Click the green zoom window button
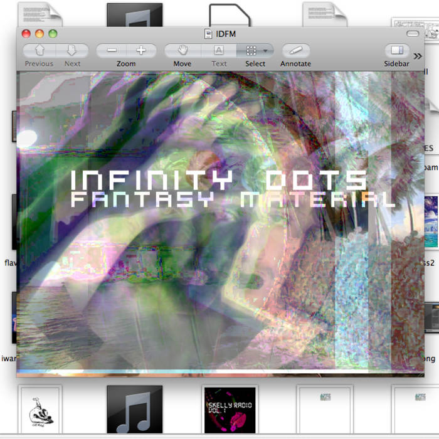439x439 pixels. tap(53, 34)
